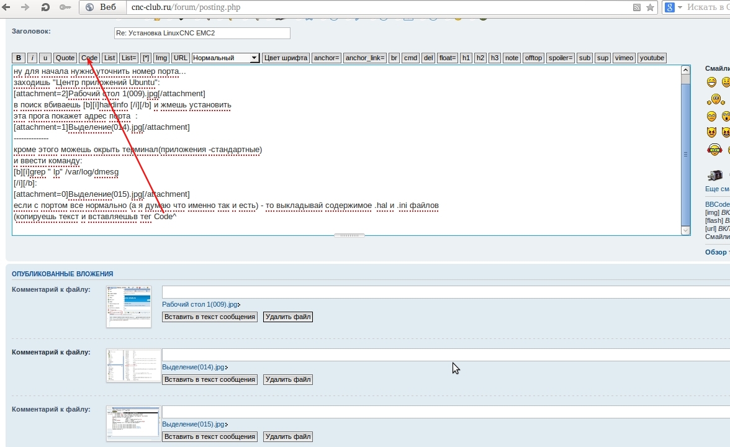Viewport: 730px width, 447px height.
Task: Insert Выделение(014).jpg into message text
Action: coord(210,379)
